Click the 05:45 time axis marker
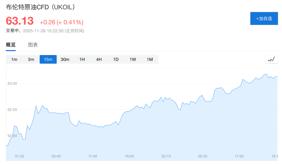Image resolution: width=282 pixels, height=164 pixels. [56, 156]
